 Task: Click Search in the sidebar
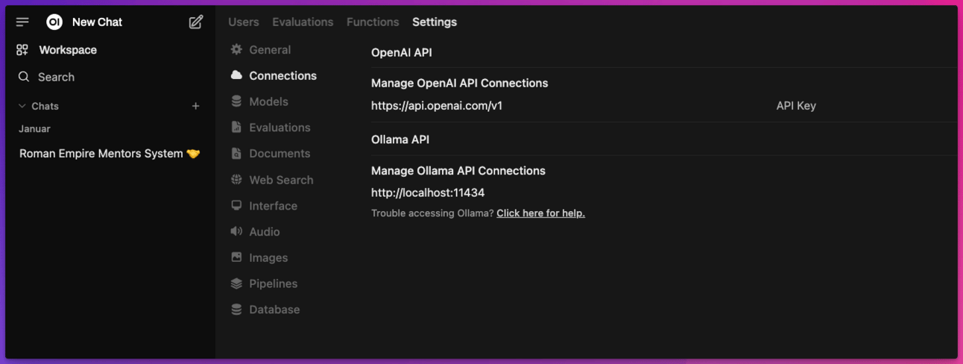click(x=56, y=77)
